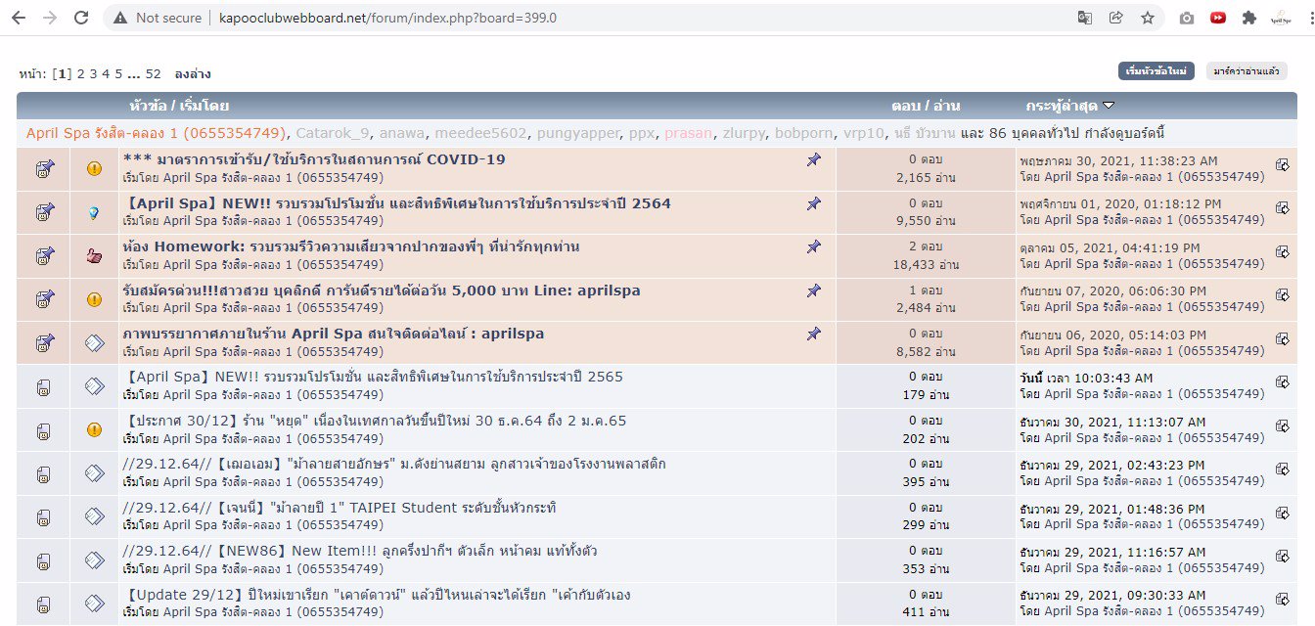Click inside the browser address bar
The image size is (1315, 626).
coord(391,17)
